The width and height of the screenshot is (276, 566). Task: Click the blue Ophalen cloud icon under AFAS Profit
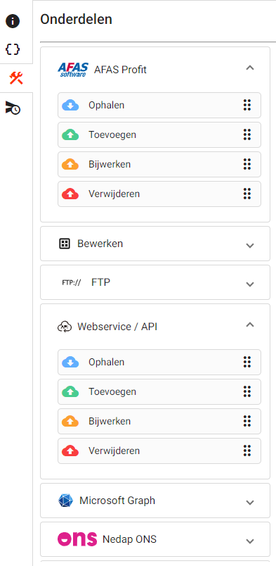[x=70, y=106]
